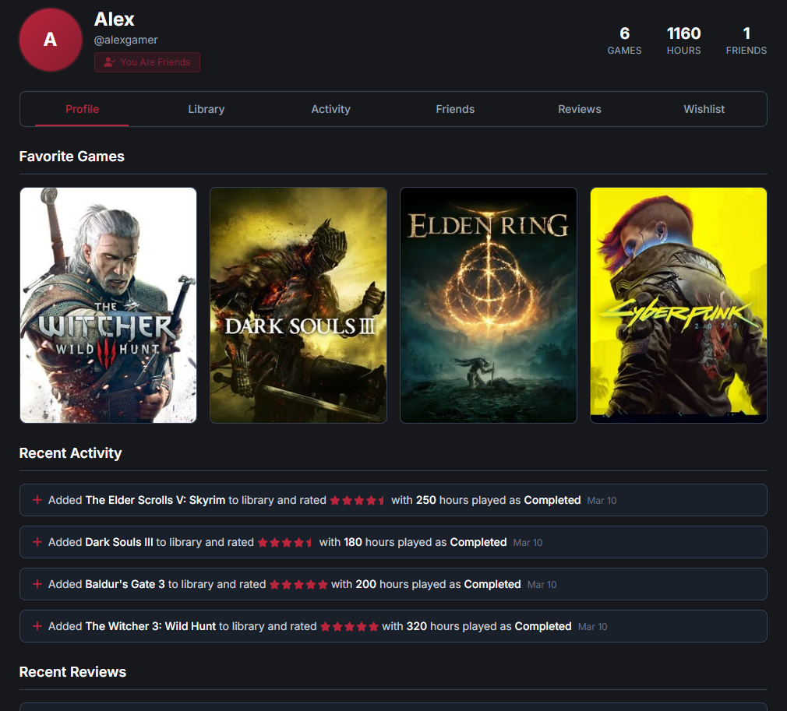Click the star rating on the Skyrim row
This screenshot has width=787, height=711.
[358, 500]
